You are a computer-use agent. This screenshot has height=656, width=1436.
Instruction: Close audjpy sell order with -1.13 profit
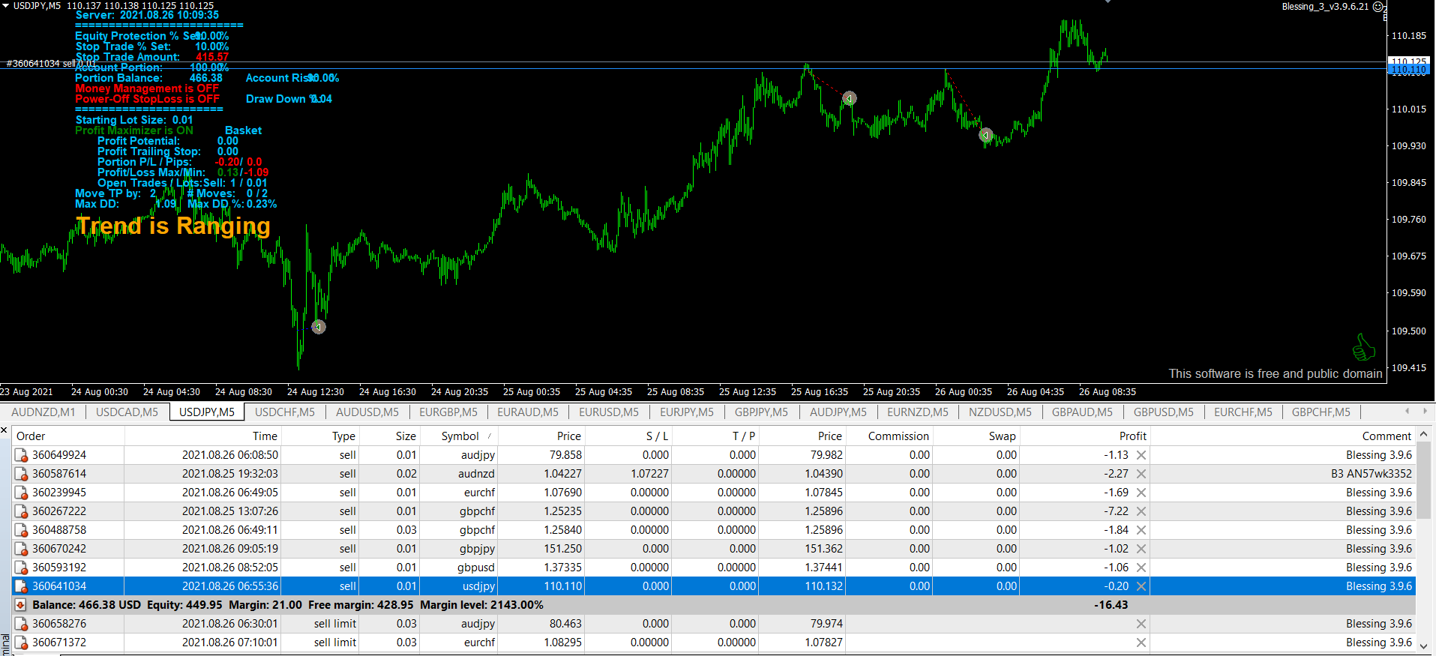pos(1141,455)
